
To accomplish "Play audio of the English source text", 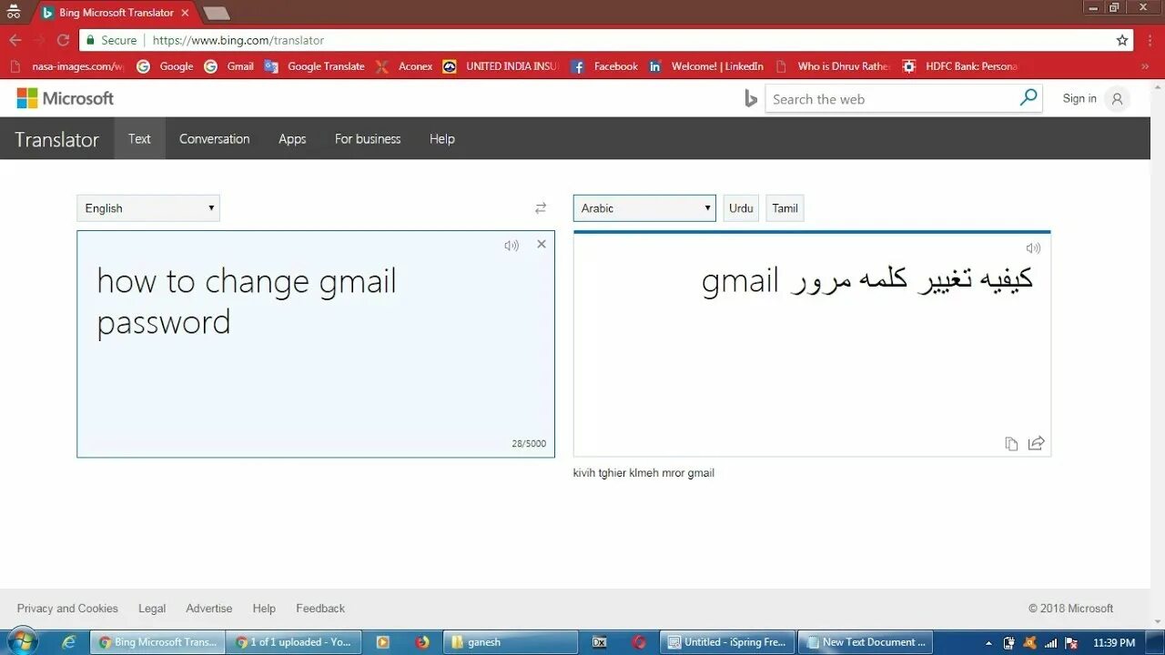I will [x=512, y=246].
